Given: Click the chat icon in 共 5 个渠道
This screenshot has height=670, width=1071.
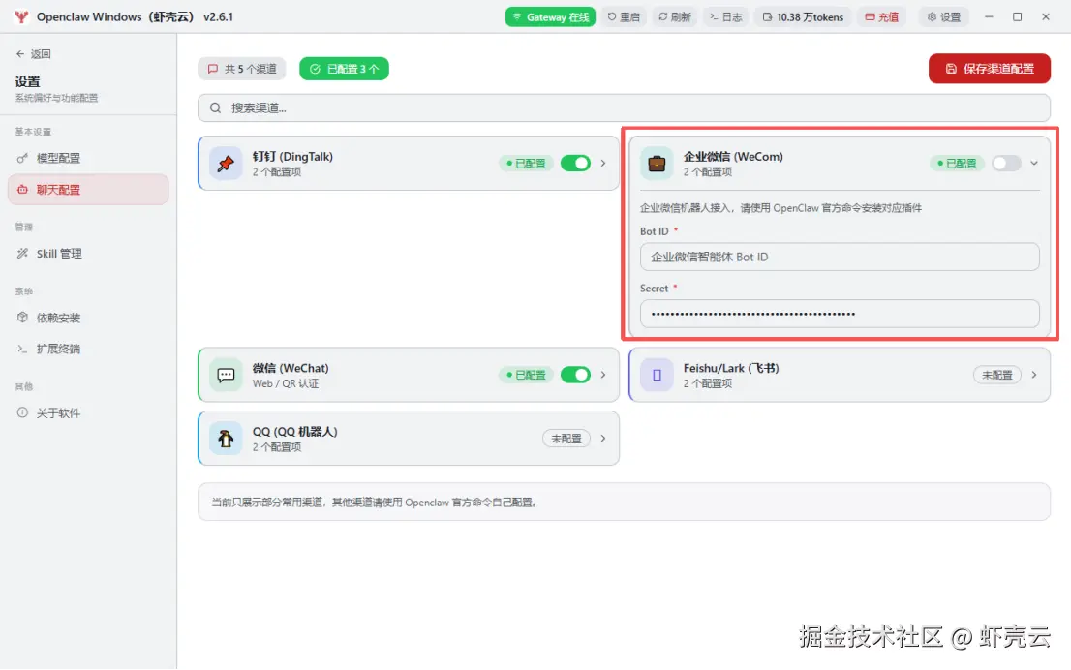Looking at the screenshot, I should pyautogui.click(x=213, y=69).
